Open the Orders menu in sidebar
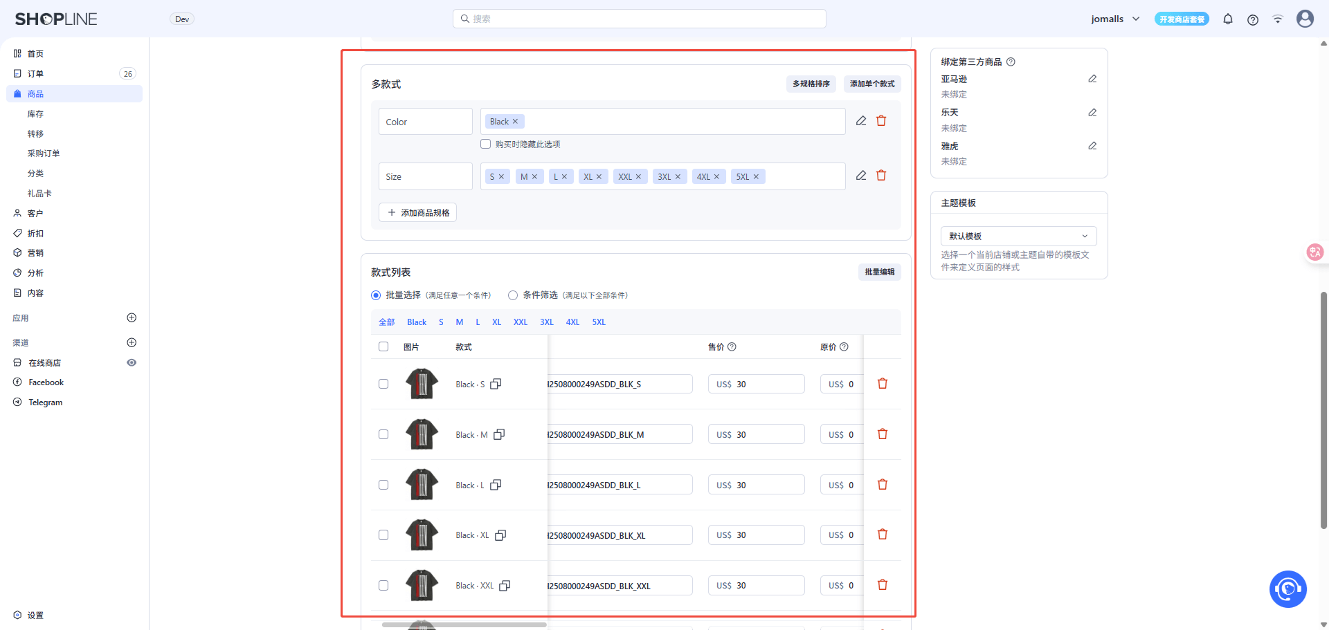This screenshot has width=1329, height=630. [35, 74]
